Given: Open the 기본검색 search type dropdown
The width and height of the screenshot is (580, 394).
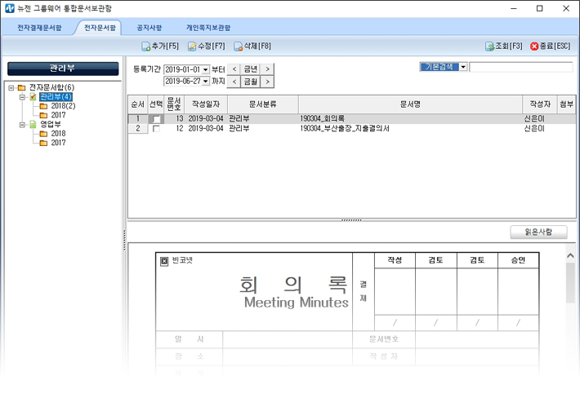Looking at the screenshot, I should [463, 67].
